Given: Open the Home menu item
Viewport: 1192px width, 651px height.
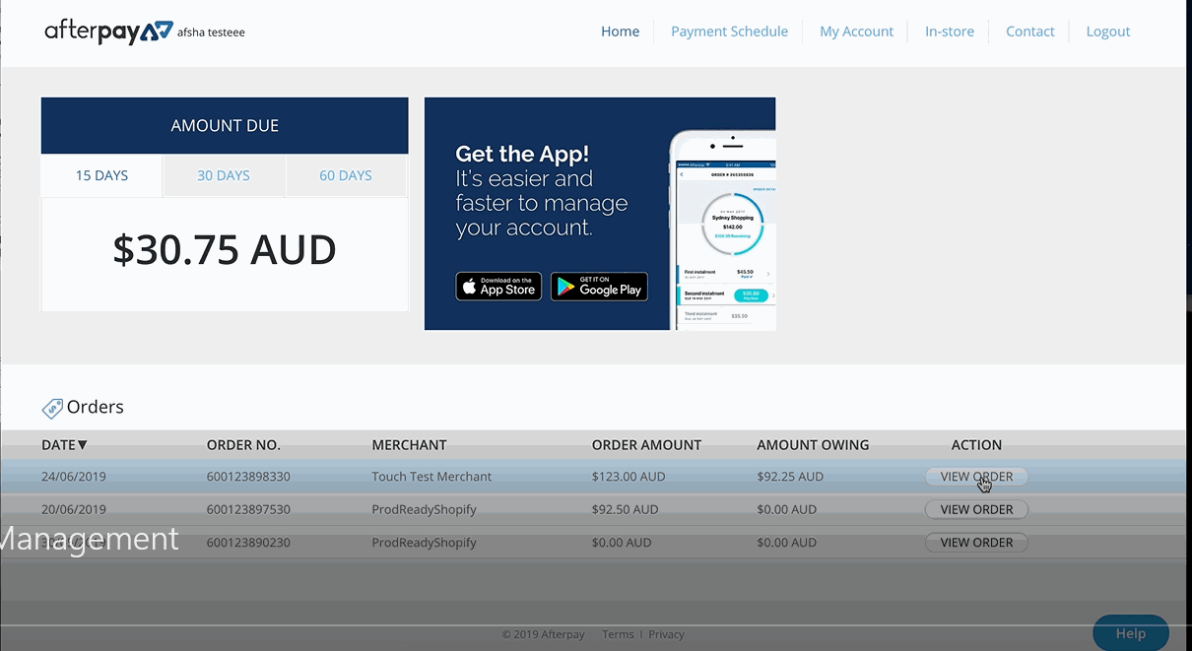Looking at the screenshot, I should pos(621,32).
